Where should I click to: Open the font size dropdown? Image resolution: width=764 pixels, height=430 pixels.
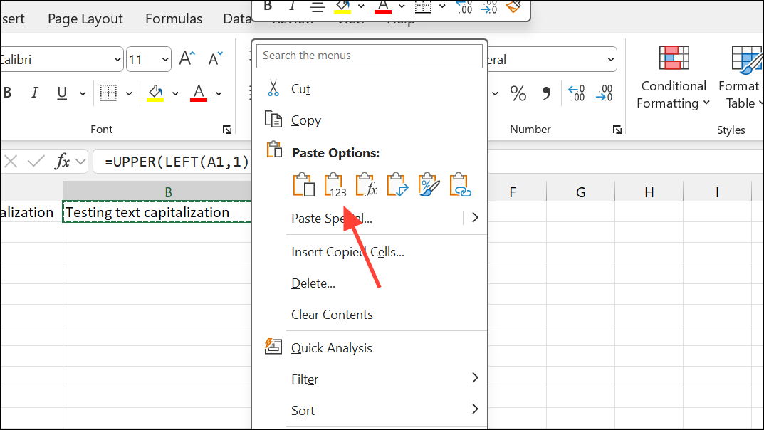click(164, 60)
